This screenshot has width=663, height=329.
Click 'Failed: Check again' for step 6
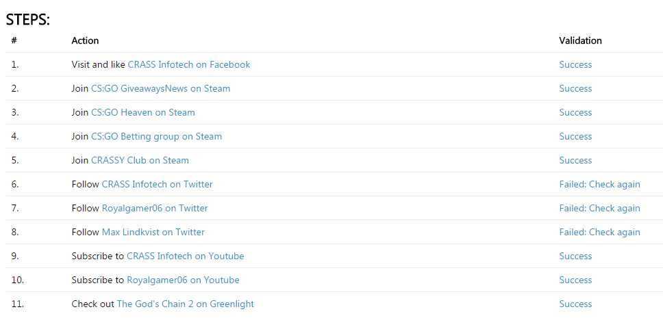click(x=599, y=184)
